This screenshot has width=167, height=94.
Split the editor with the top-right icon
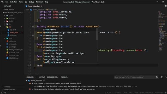click(x=165, y=6)
